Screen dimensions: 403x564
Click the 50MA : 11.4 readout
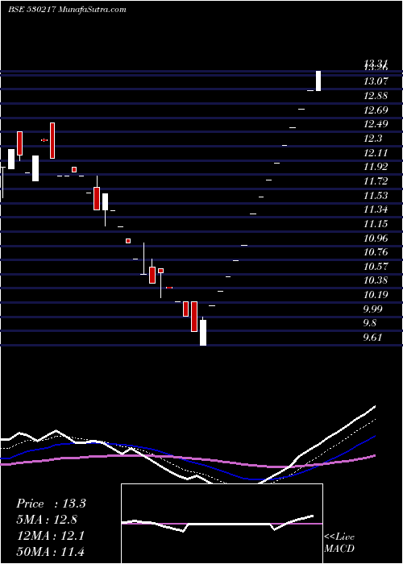(50, 552)
